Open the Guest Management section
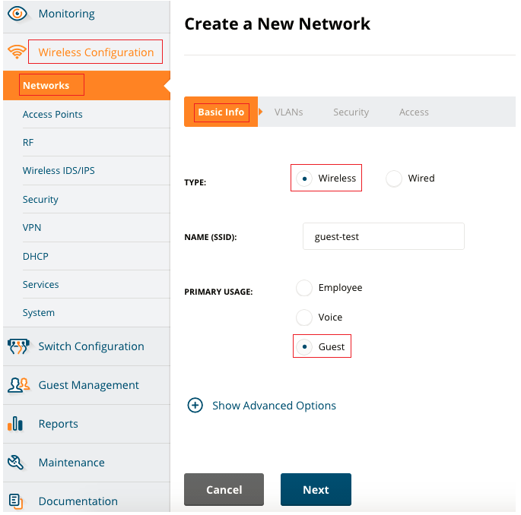521x515 pixels. click(88, 385)
